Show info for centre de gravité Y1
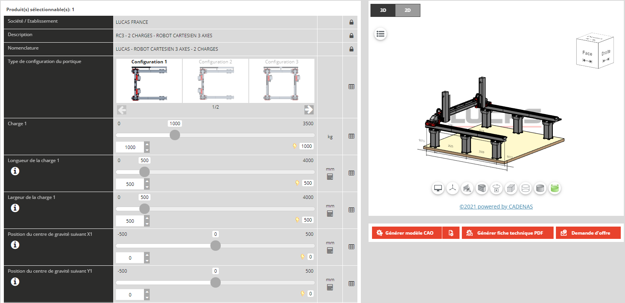625x303 pixels. point(15,281)
